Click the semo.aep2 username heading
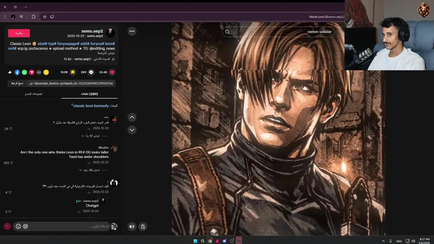This screenshot has height=244, width=434. (92, 31)
